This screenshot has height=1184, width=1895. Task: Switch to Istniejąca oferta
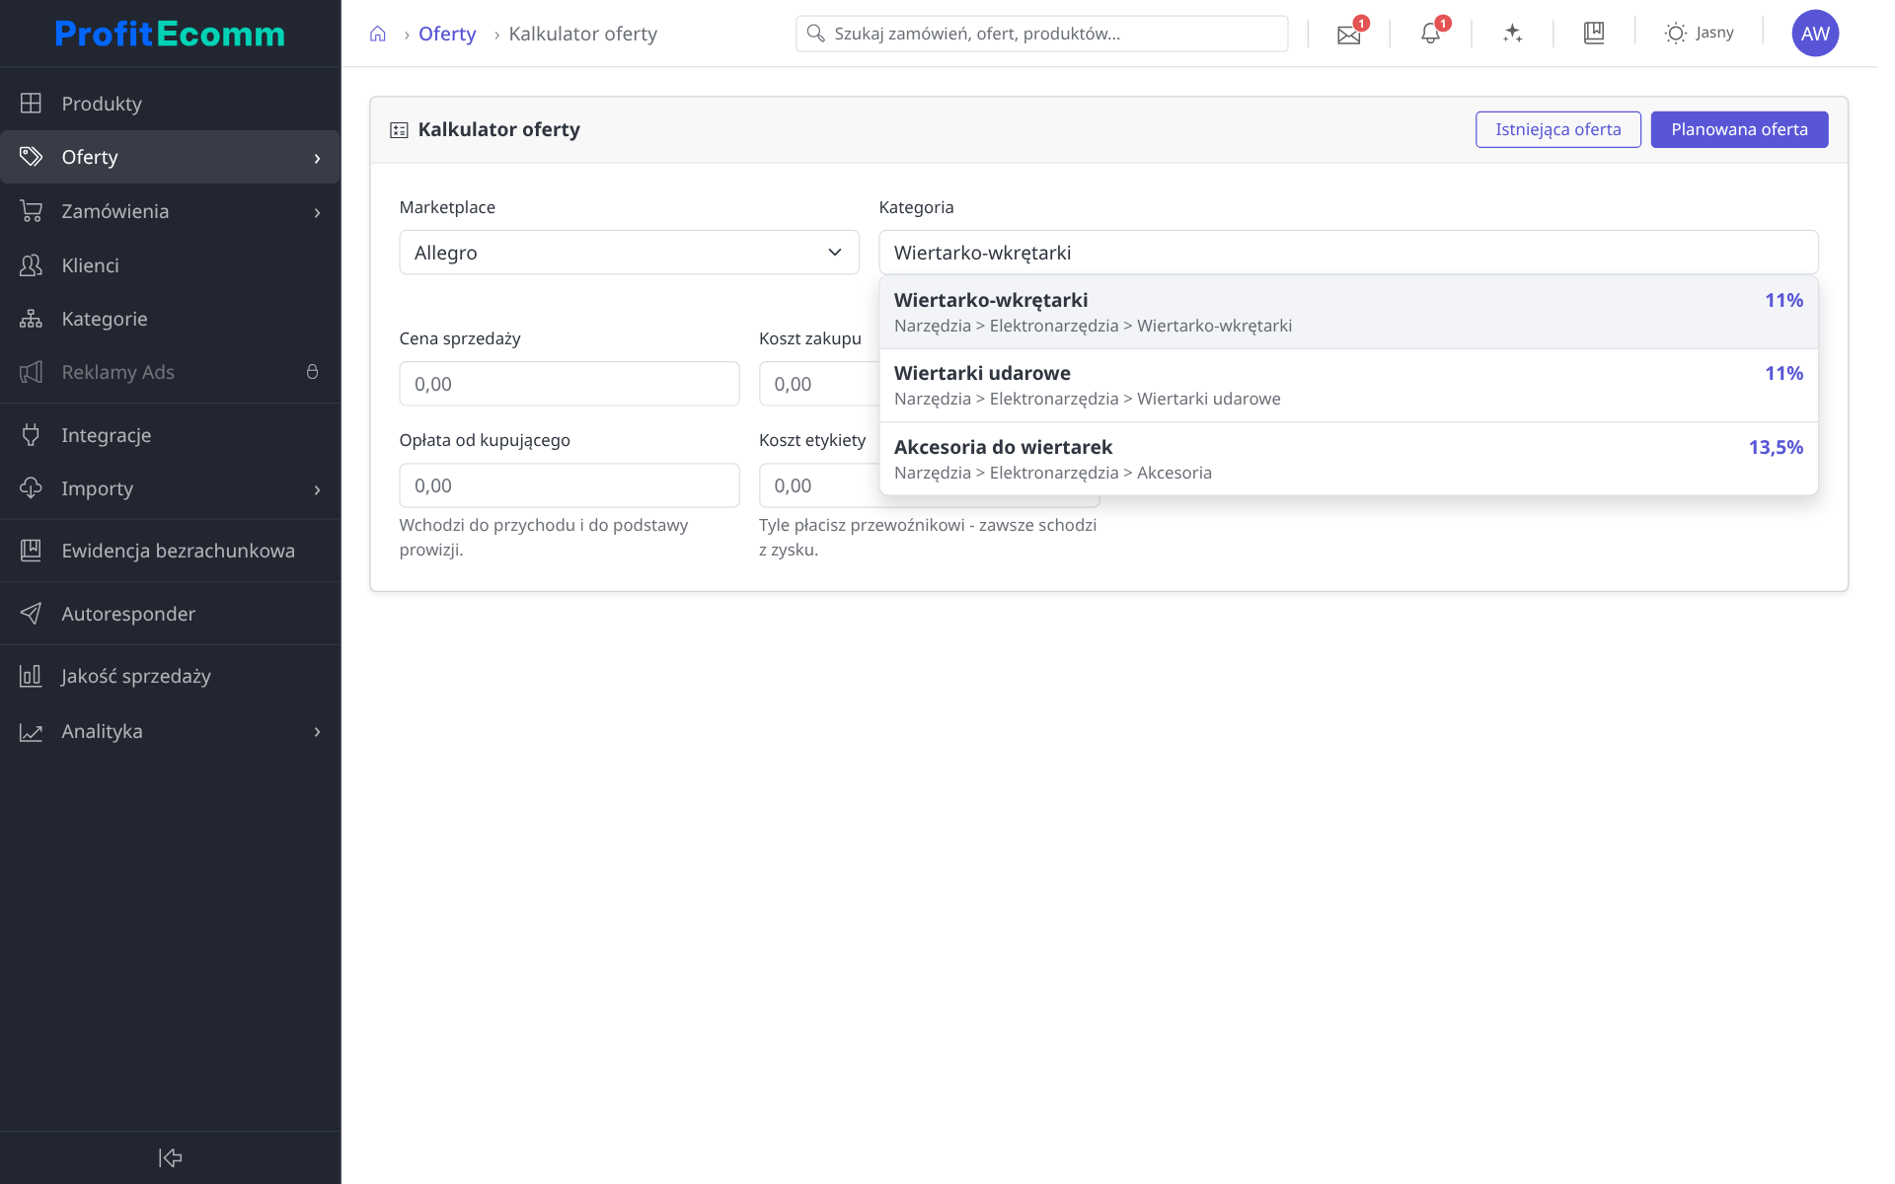1557,129
